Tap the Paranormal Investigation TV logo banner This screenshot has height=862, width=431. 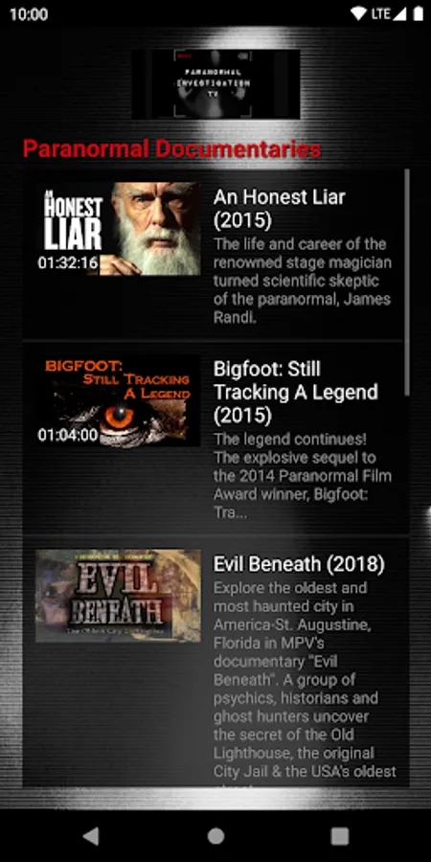click(216, 84)
